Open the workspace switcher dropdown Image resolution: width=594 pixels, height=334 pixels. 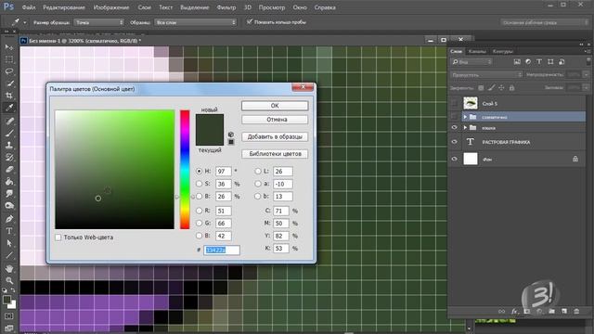pos(545,22)
